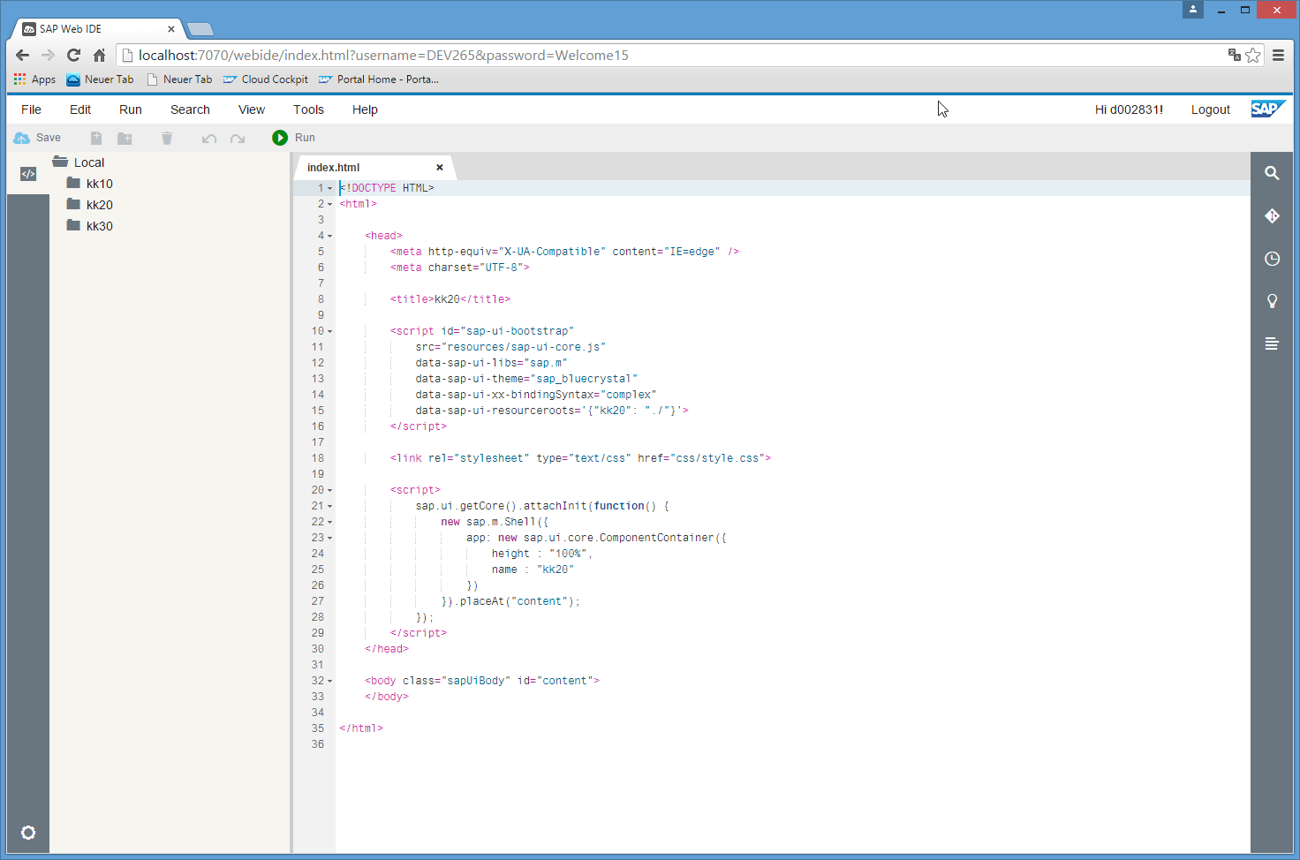Viewport: 1300px width, 860px height.
Task: Collapse the Shell block at line 22
Action: (x=330, y=522)
